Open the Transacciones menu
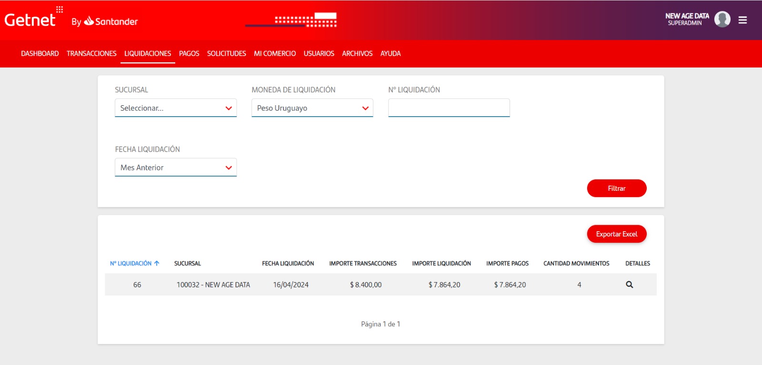Viewport: 762px width, 365px height. click(91, 54)
